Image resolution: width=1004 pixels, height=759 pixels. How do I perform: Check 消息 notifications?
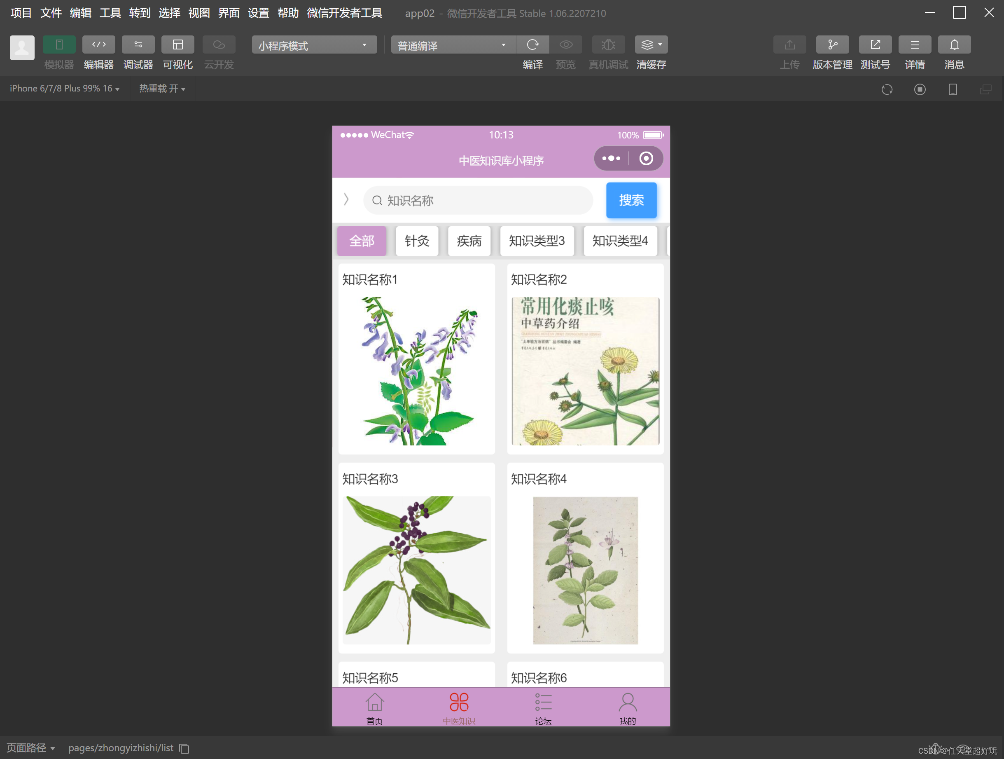pos(954,45)
